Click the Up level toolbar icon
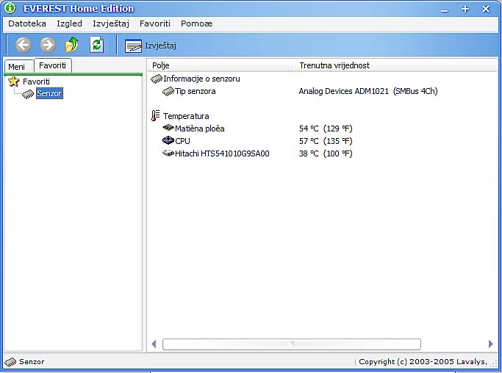This screenshot has height=373, width=502. coord(72,46)
